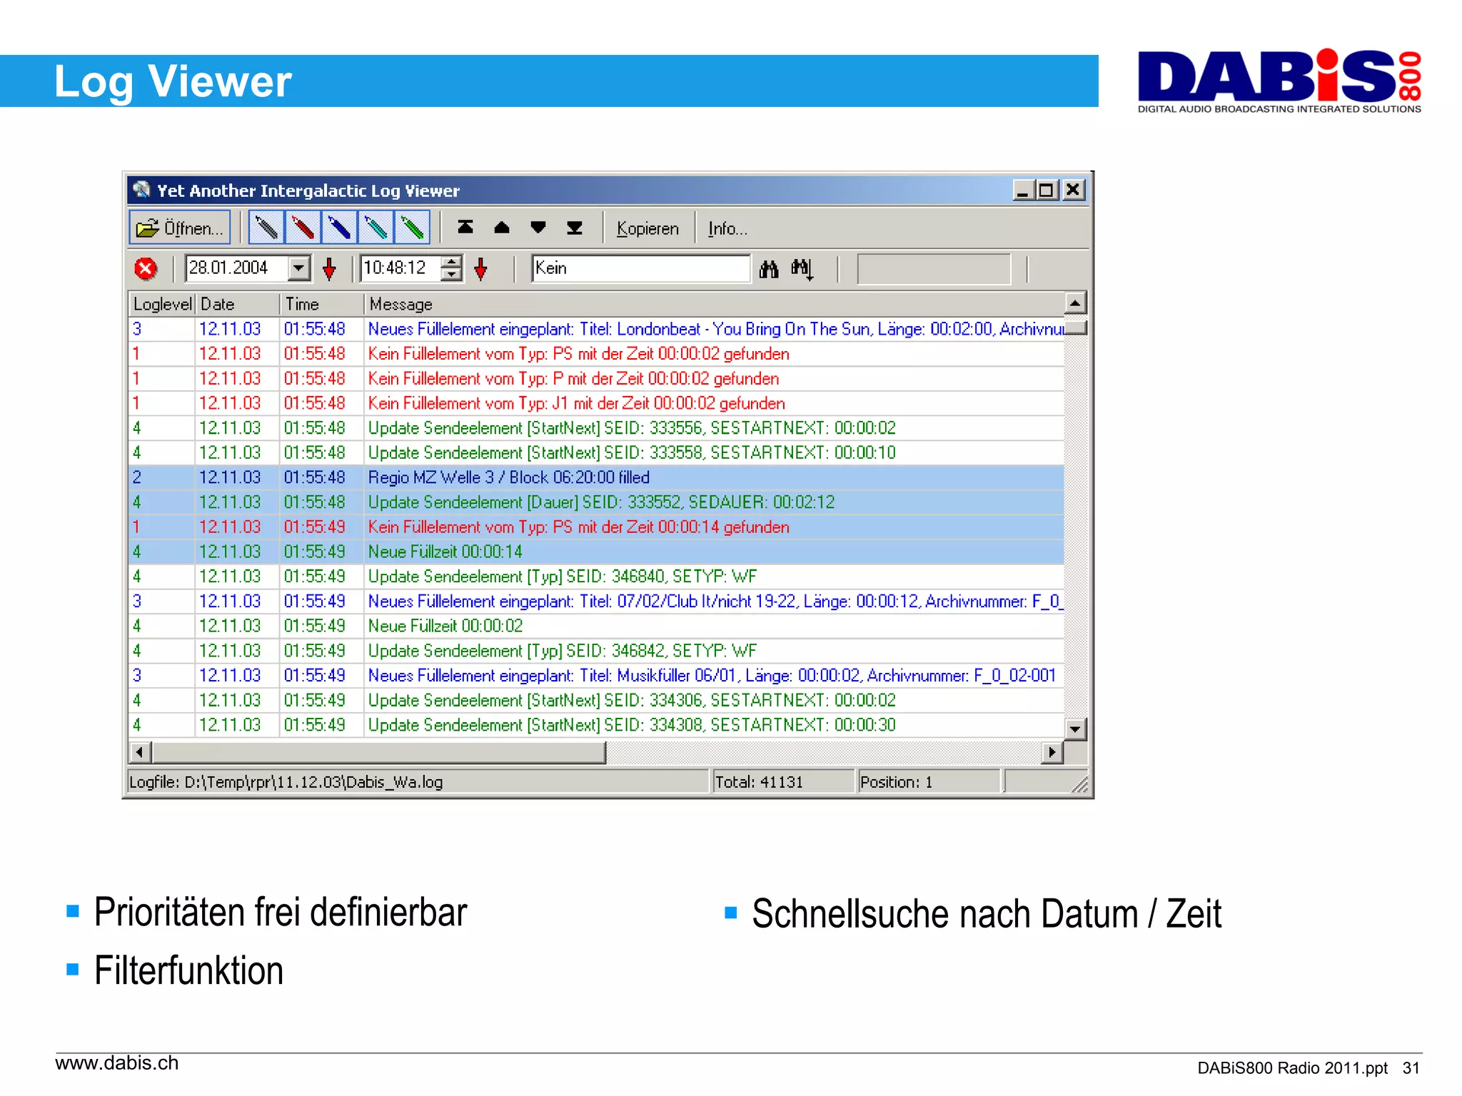Select row 'Typ: P mit der Zeit 00:00:02'
This screenshot has width=1462, height=1096.
tap(596, 378)
